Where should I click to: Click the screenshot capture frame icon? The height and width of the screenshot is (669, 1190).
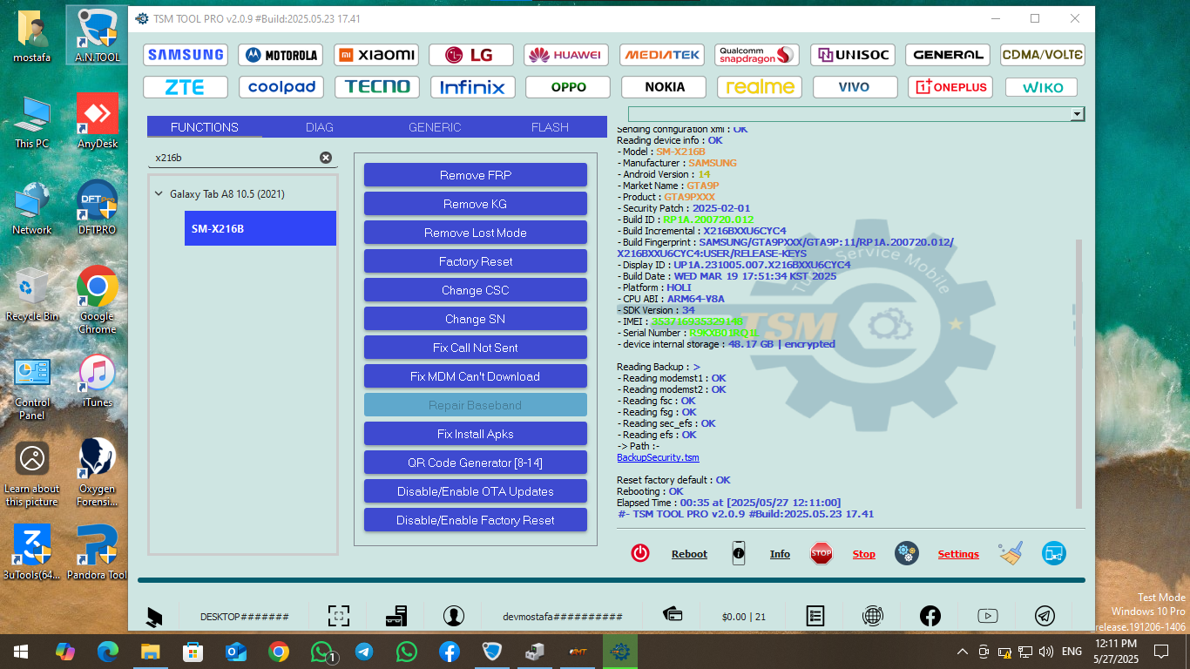339,616
